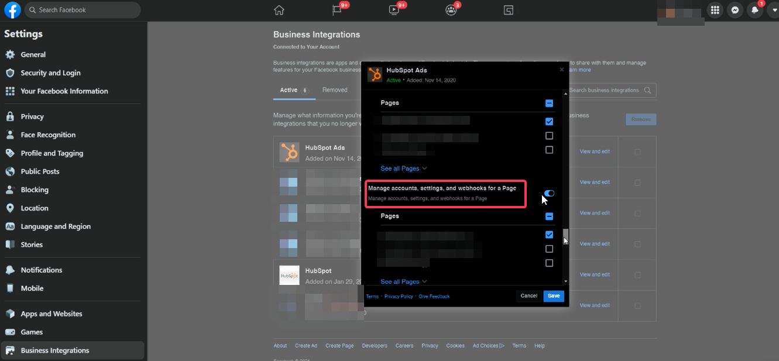Open the Messenger icon
This screenshot has width=779, height=361.
(735, 10)
